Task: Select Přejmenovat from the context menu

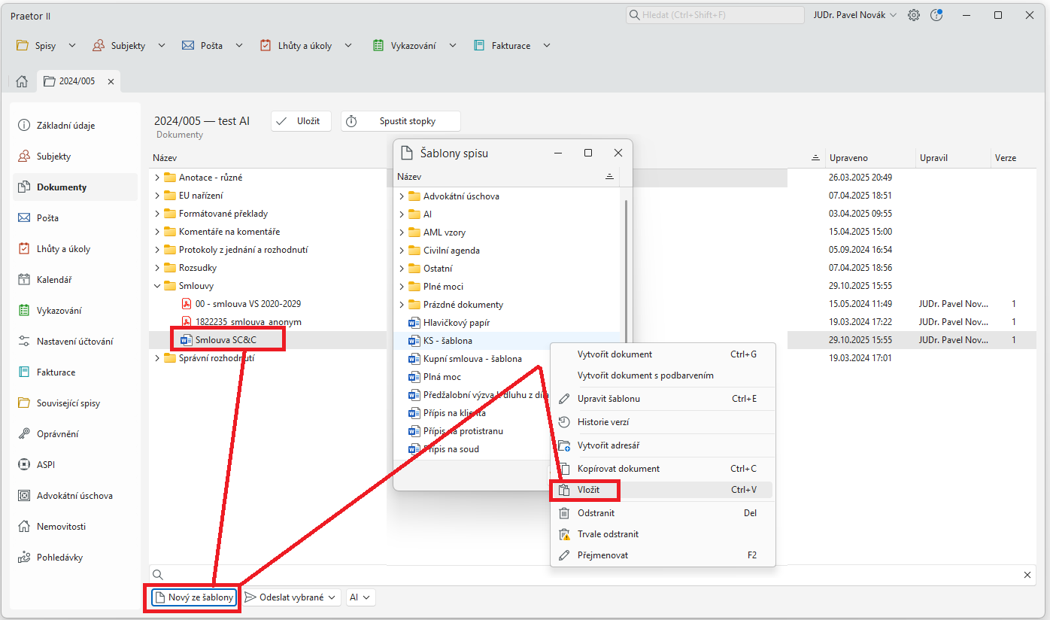Action: 602,555
